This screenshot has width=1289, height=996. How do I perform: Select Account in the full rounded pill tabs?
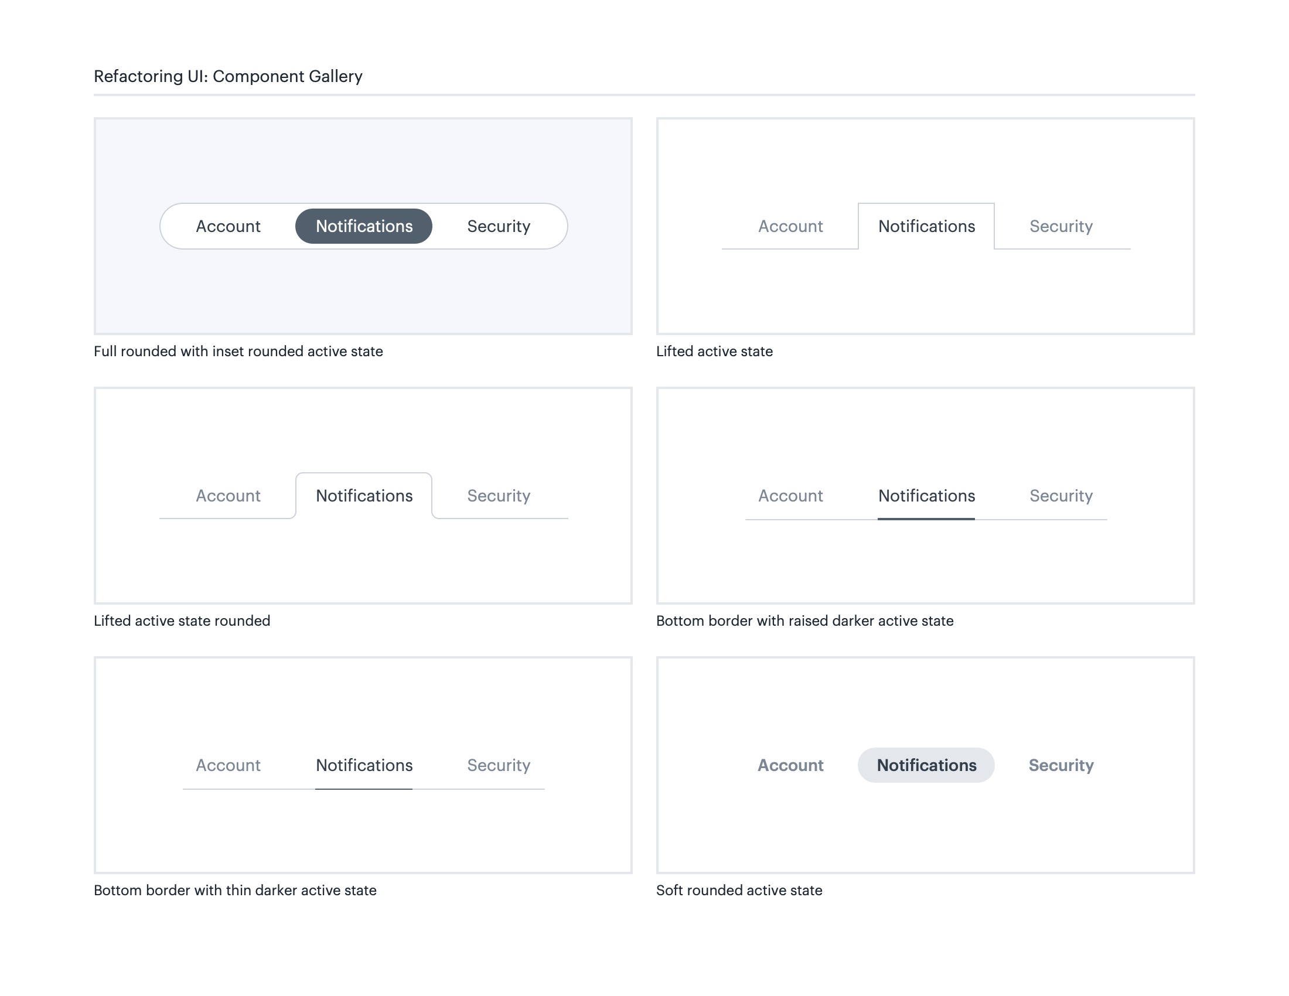click(x=228, y=226)
